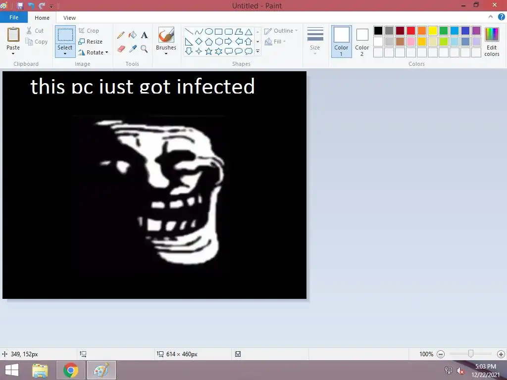Viewport: 507px width, 380px height.
Task: Choose the Fill with color bucket tool
Action: tap(133, 35)
